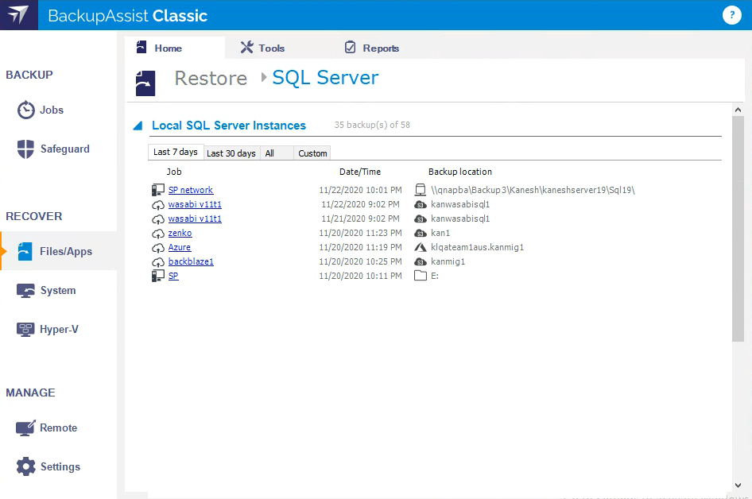Viewport: 752px width, 499px height.
Task: Select the Last 30 days filter tab
Action: 231,153
